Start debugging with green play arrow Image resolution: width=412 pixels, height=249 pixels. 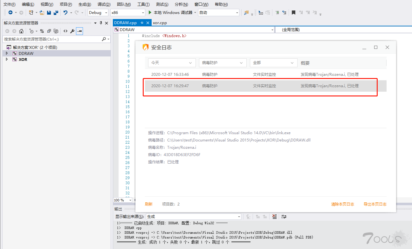150,13
